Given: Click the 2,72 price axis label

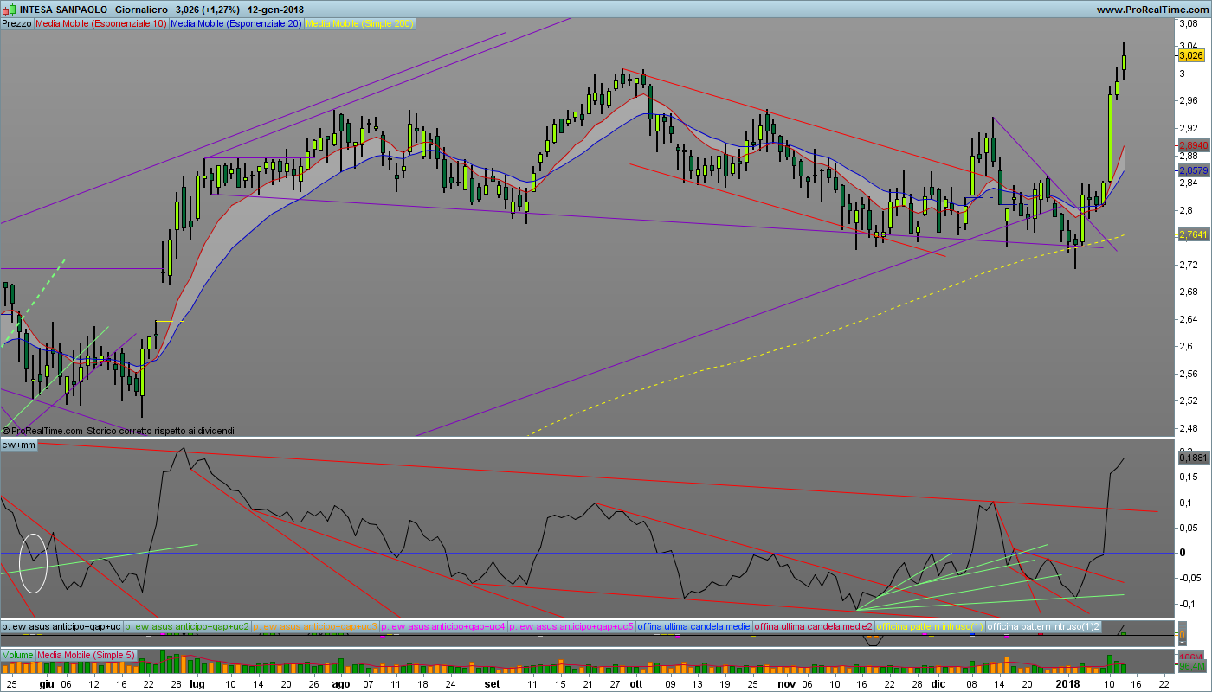Looking at the screenshot, I should (x=1188, y=265).
